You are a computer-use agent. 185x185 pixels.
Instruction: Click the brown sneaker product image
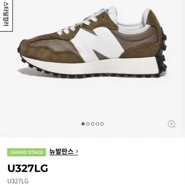(92, 42)
